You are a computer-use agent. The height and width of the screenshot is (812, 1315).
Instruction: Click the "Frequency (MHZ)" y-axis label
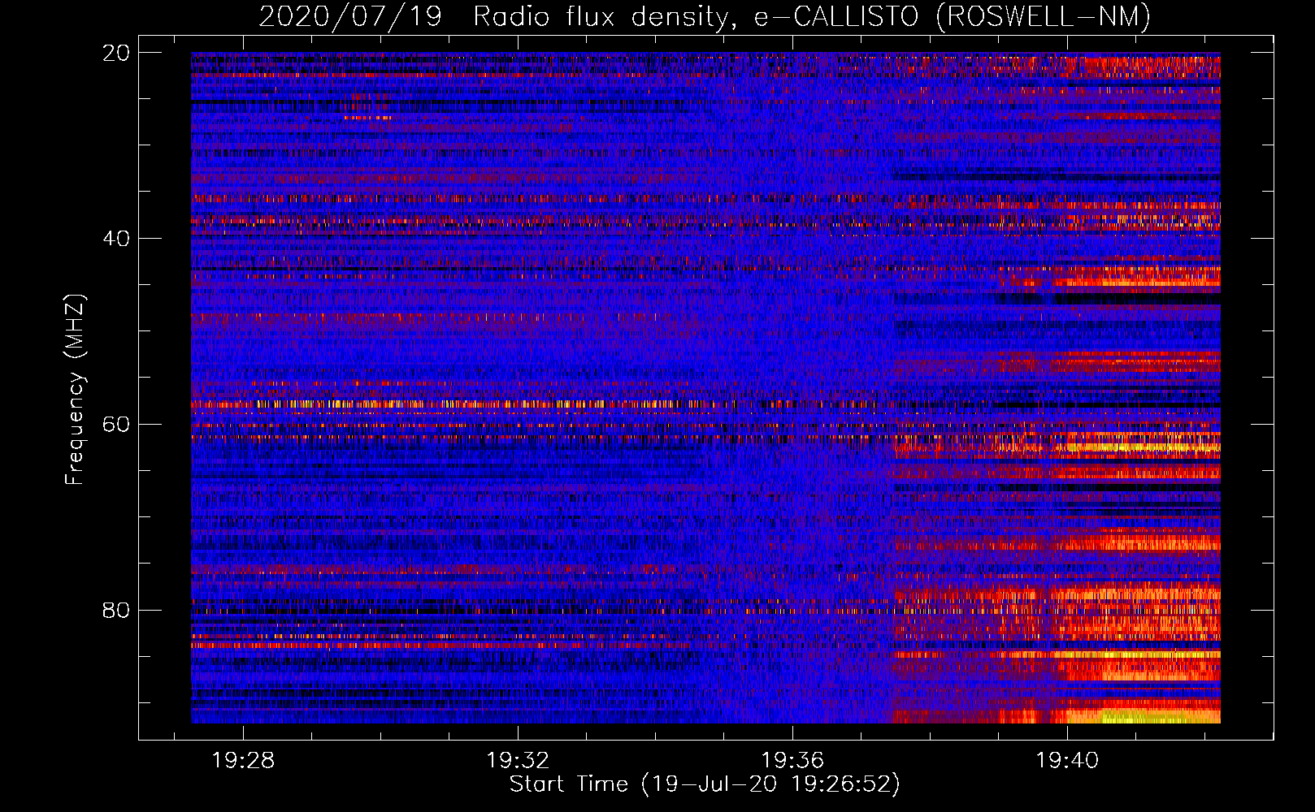[74, 390]
